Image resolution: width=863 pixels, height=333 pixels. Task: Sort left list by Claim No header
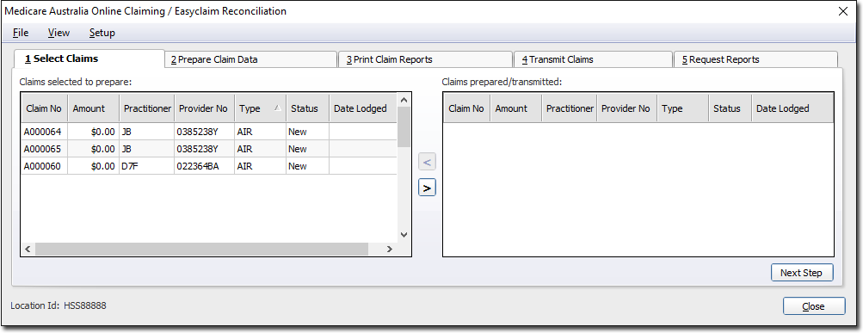(44, 108)
